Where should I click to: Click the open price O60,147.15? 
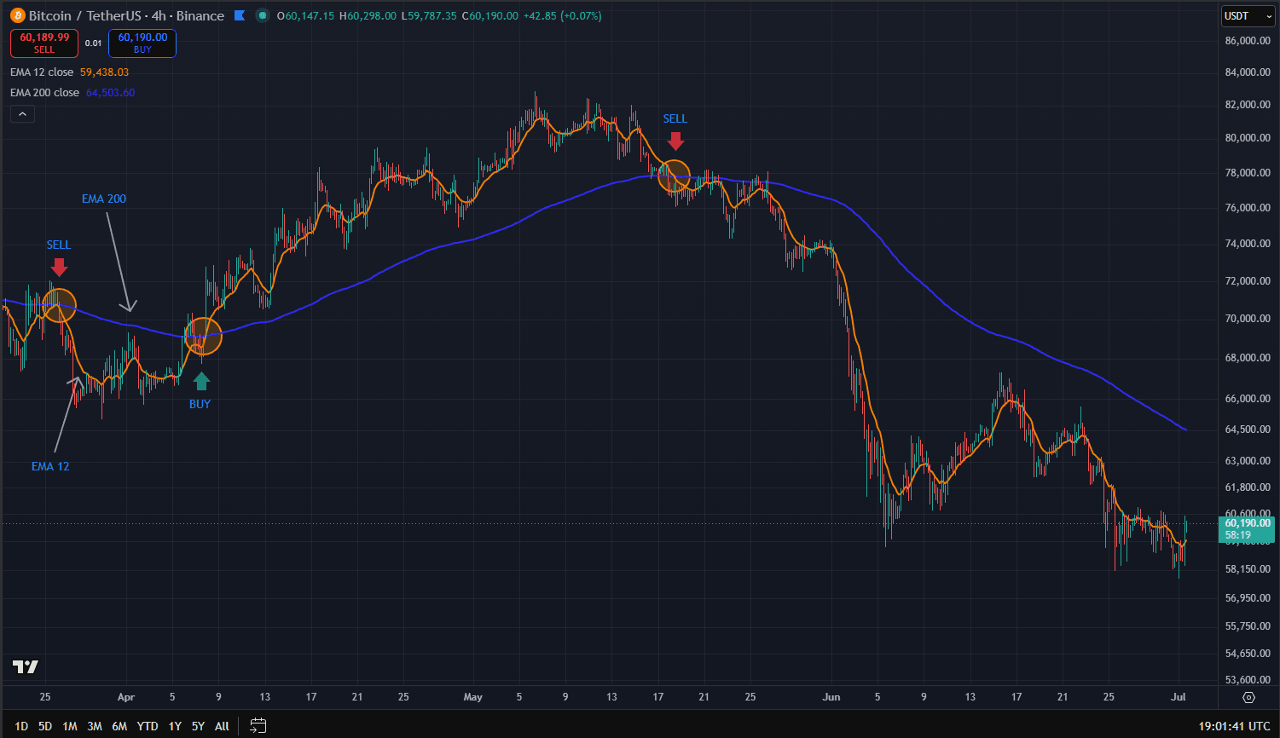click(x=306, y=16)
